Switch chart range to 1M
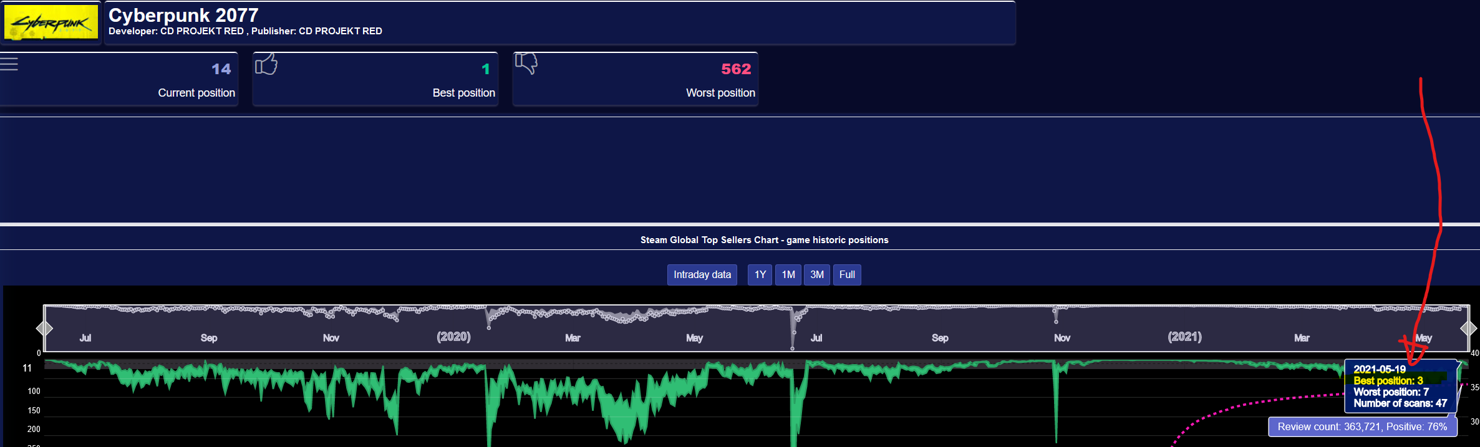1480x447 pixels. coord(788,274)
